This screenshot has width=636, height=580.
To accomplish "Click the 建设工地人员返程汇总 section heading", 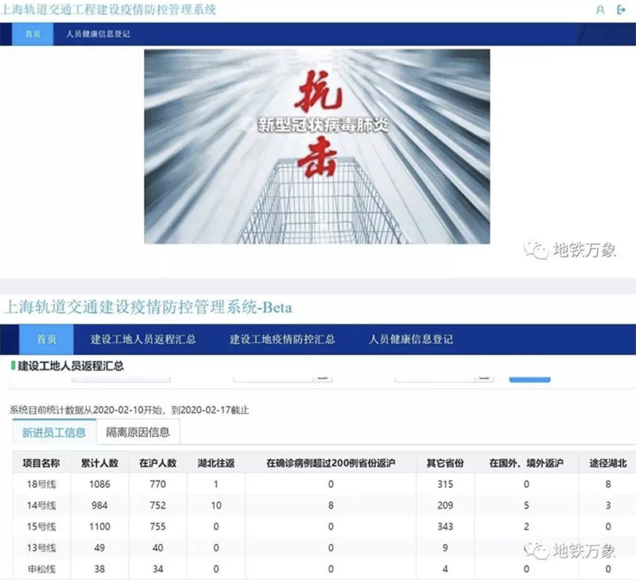I will (71, 366).
